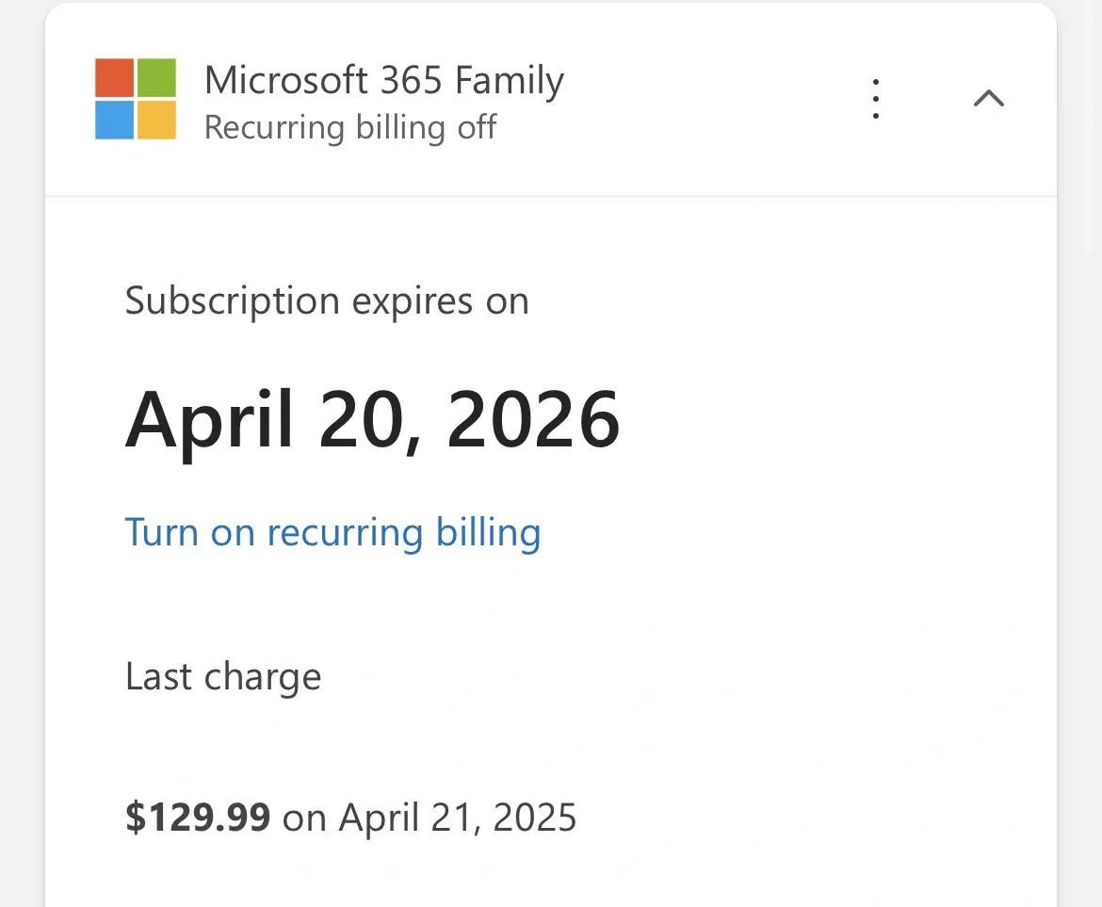This screenshot has height=907, width=1102.
Task: Click the "Last charge" label
Action: click(223, 677)
